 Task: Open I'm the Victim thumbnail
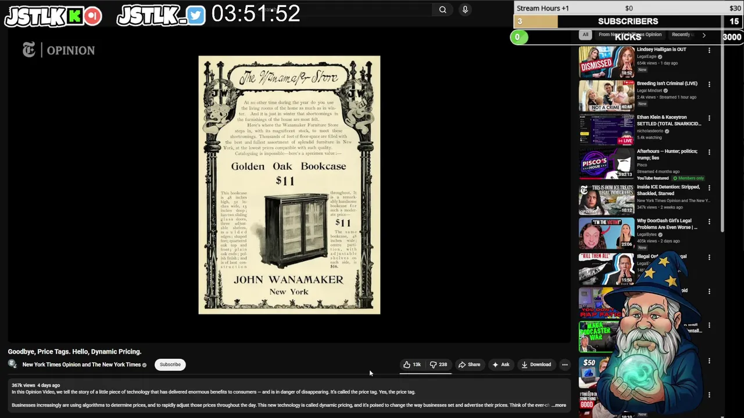tap(606, 233)
